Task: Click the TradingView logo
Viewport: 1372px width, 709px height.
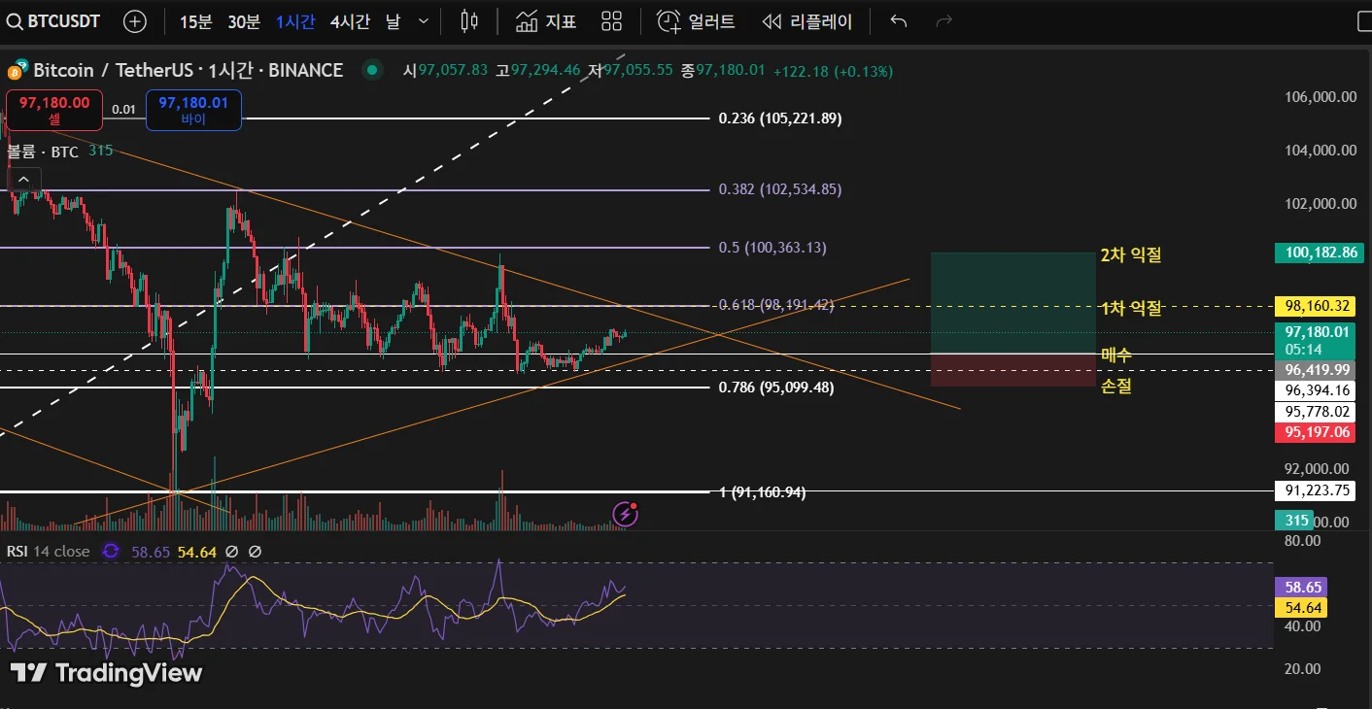Action: [x=106, y=673]
